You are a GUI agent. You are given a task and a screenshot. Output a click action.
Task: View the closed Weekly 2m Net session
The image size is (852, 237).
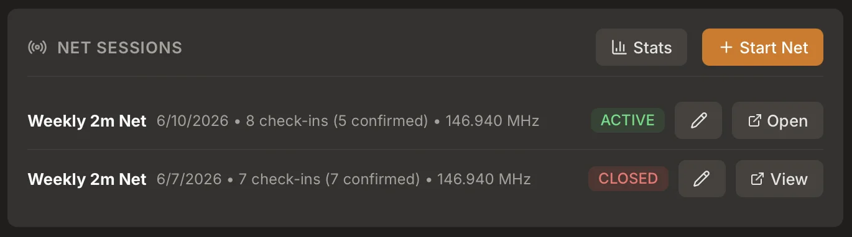[x=779, y=179]
